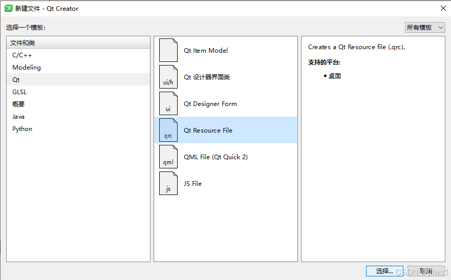
Task: Choose the QML File (Qt Quick 2) label
Action: 216,157
